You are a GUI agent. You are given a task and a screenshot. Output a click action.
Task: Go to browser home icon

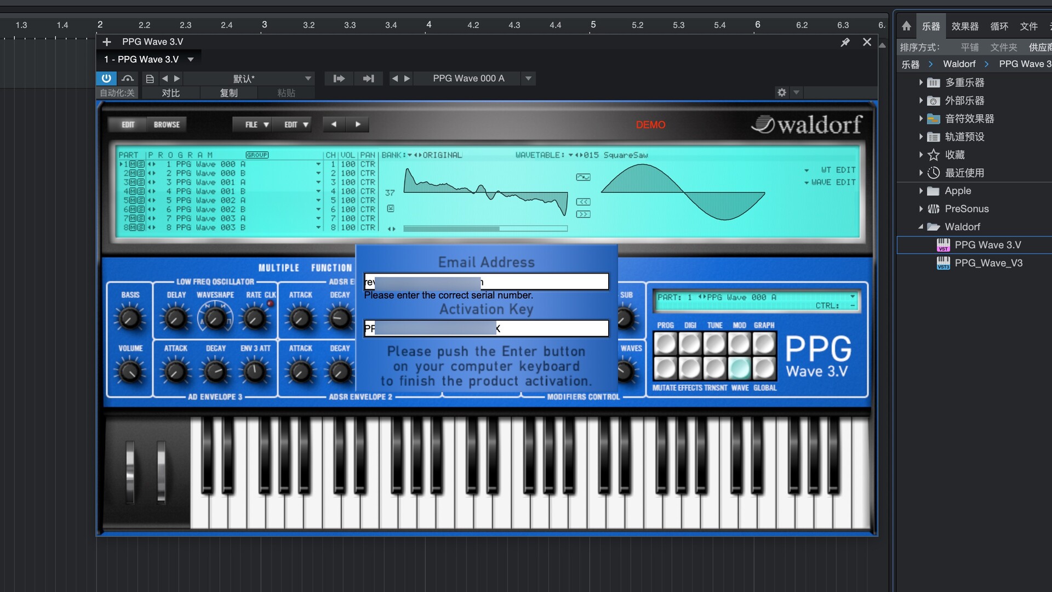(x=906, y=26)
